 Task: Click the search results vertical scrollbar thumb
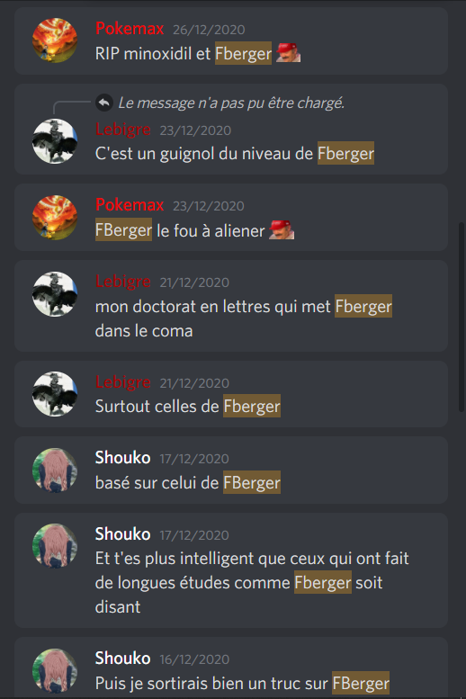(x=462, y=317)
